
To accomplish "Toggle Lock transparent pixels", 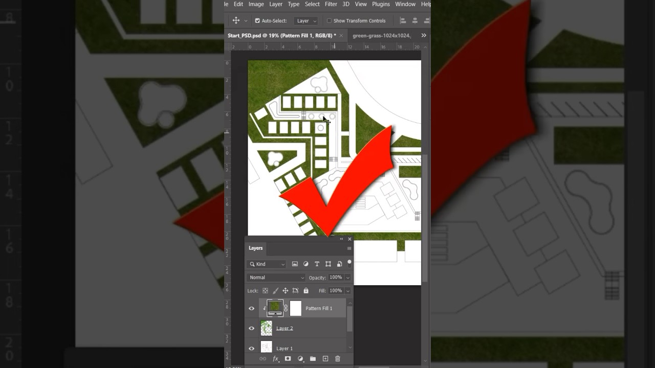I will 265,291.
